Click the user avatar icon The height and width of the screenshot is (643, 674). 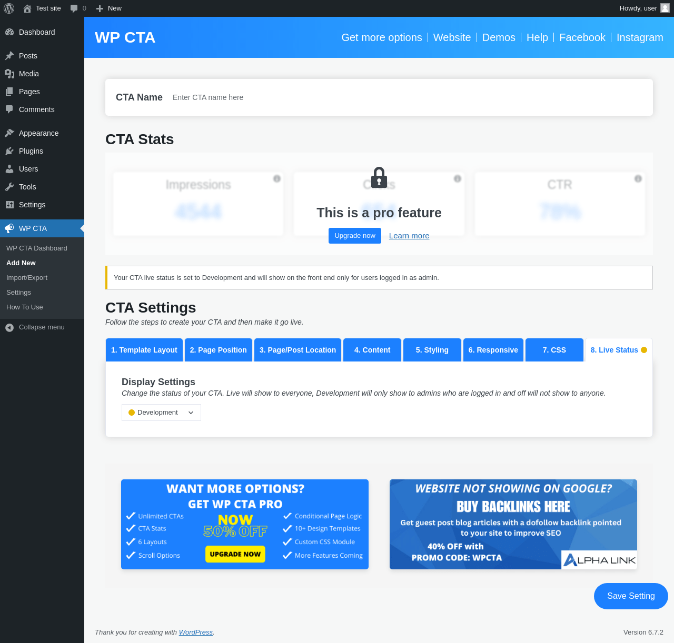coord(665,8)
